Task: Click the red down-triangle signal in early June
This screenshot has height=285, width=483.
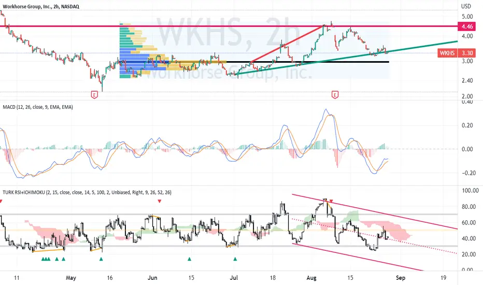Action: (x=160, y=201)
